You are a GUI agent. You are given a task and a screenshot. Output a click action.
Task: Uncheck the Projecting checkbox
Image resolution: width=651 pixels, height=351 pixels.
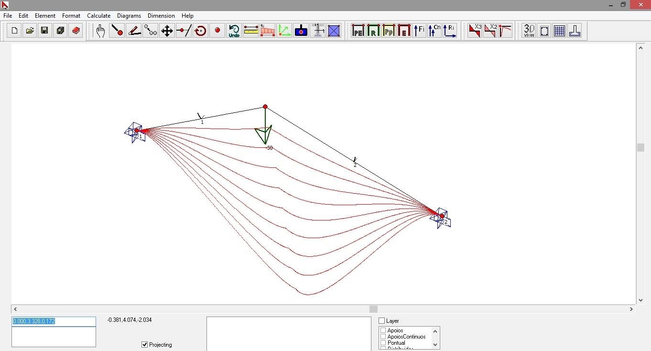click(145, 344)
